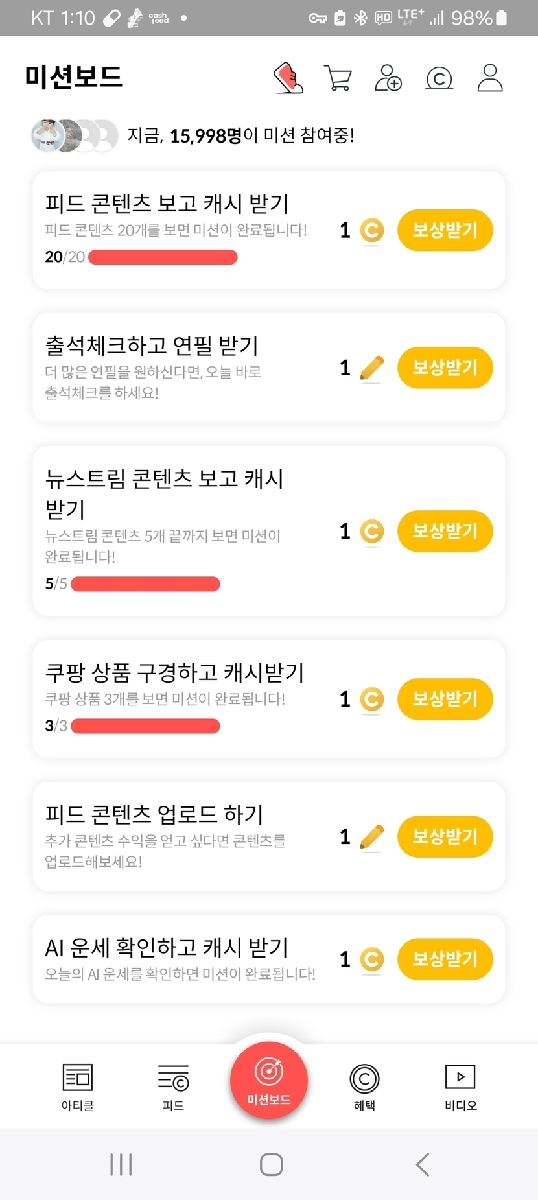Viewport: 538px width, 1200px height.
Task: Open the cash coin icon in header
Action: pos(439,78)
